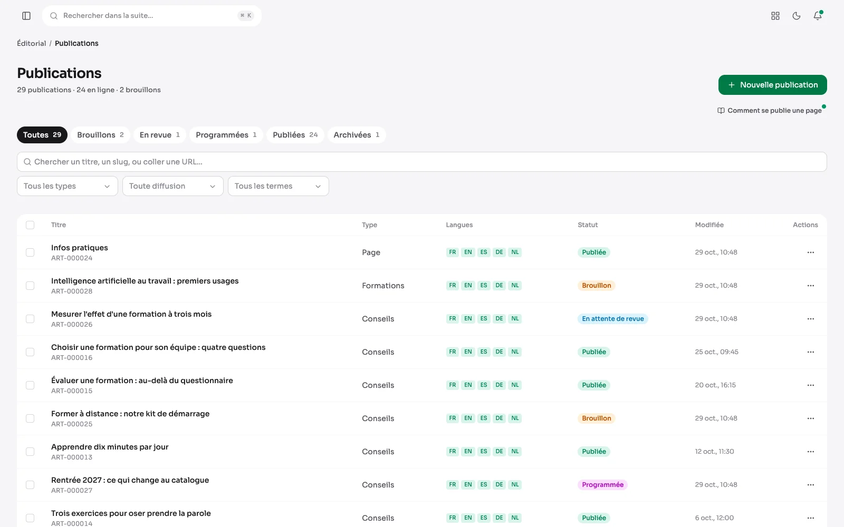
Task: Open actions menu for Intelligence artificielle row
Action: click(811, 286)
